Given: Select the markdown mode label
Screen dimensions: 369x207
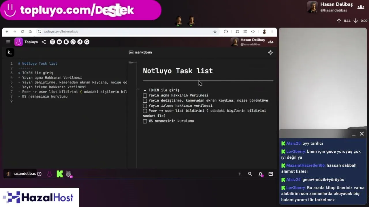Looking at the screenshot, I should coord(140,52).
